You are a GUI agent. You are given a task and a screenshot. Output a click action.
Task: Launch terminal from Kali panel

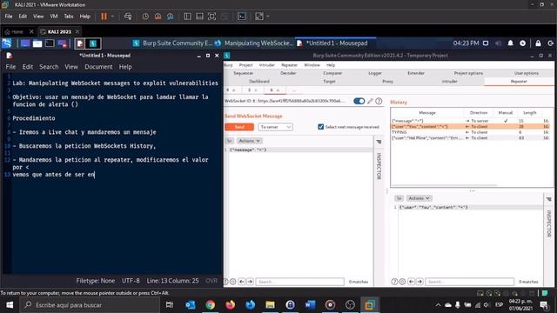pos(50,43)
